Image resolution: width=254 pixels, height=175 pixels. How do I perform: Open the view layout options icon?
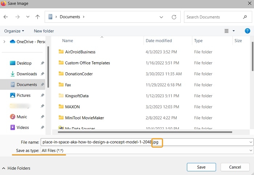[x=227, y=31]
